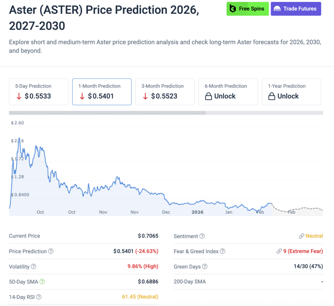Click the exchange logo on Trade Futures button
This screenshot has width=334, height=306.
coord(277,9)
